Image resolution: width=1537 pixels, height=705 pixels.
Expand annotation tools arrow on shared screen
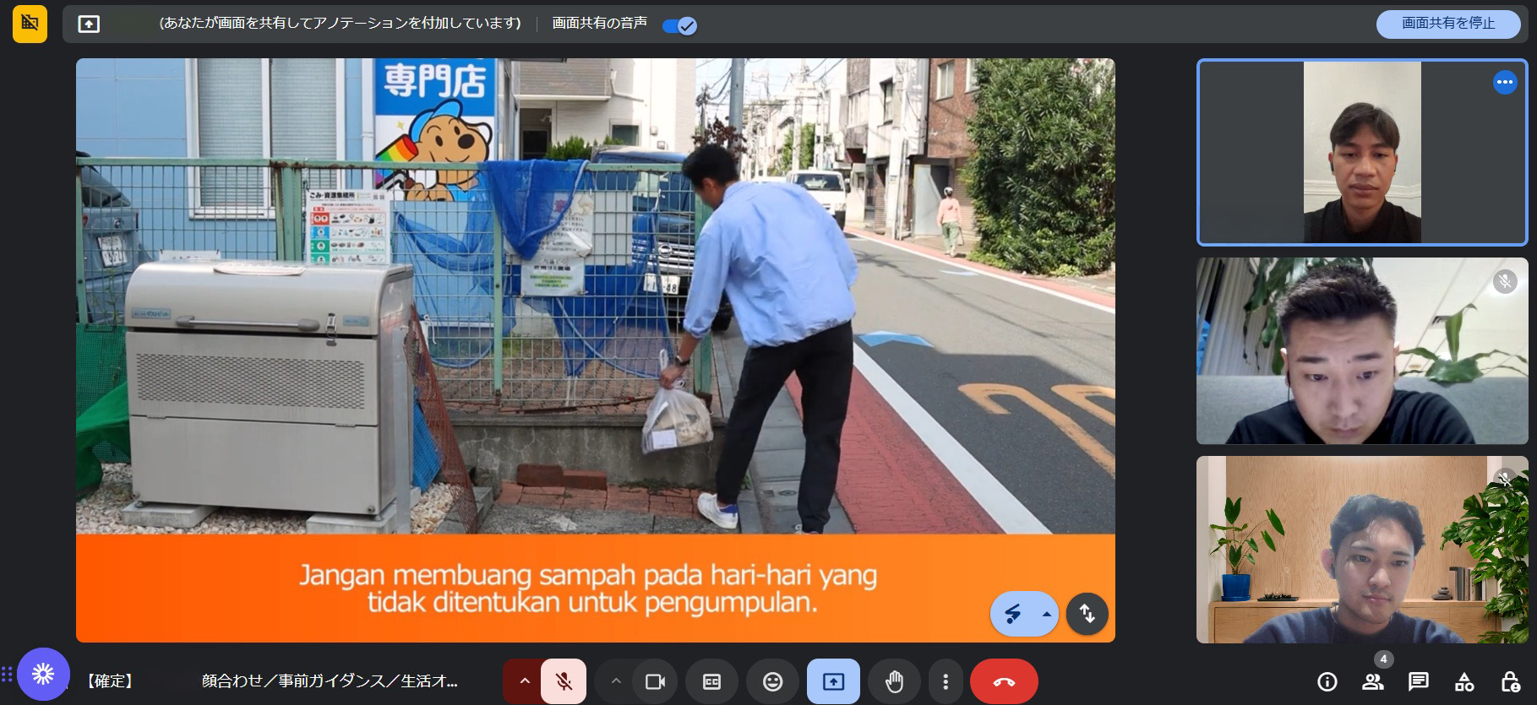pyautogui.click(x=1047, y=614)
